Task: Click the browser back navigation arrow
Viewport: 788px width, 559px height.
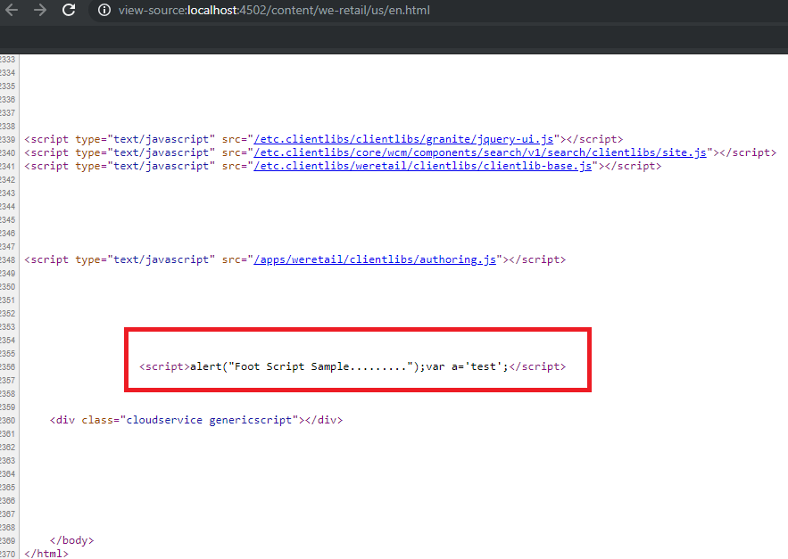Action: coord(12,12)
